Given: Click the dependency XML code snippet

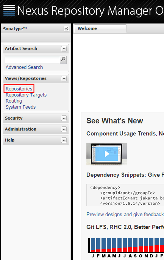Looking at the screenshot, I should pos(125,195).
